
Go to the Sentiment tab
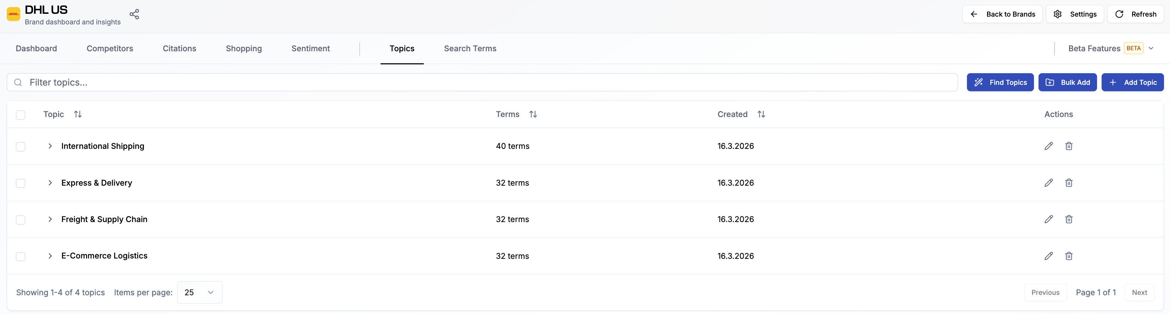point(311,48)
